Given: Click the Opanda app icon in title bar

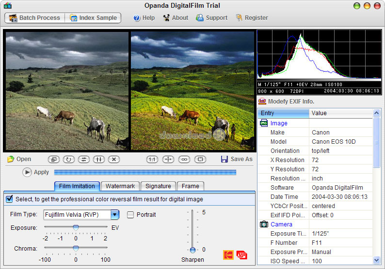Looking at the screenshot, I should point(8,5).
